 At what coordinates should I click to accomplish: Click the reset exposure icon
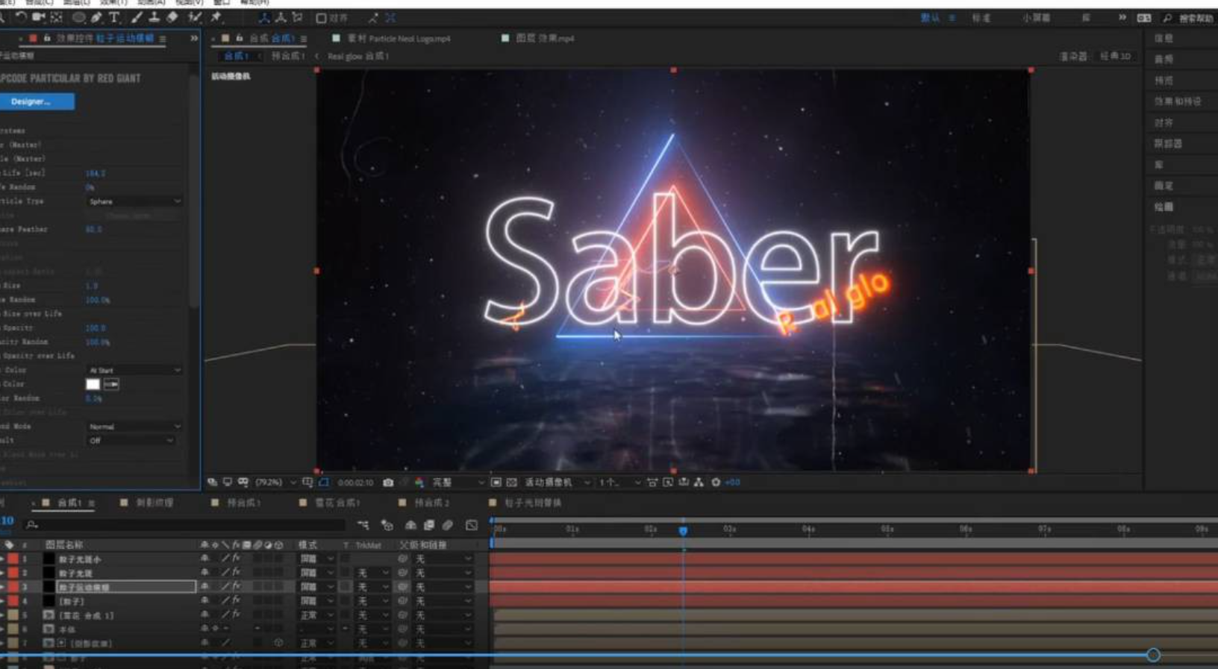(x=716, y=483)
